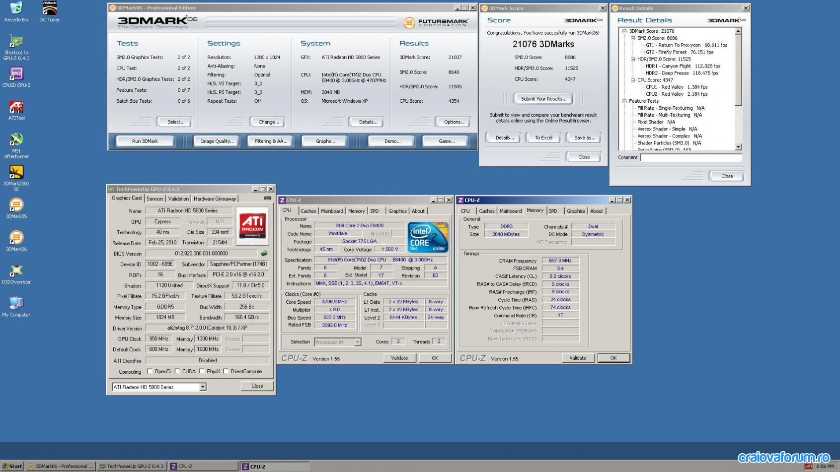
Task: Open Graphics tab in right CPU-Z window
Action: click(576, 211)
